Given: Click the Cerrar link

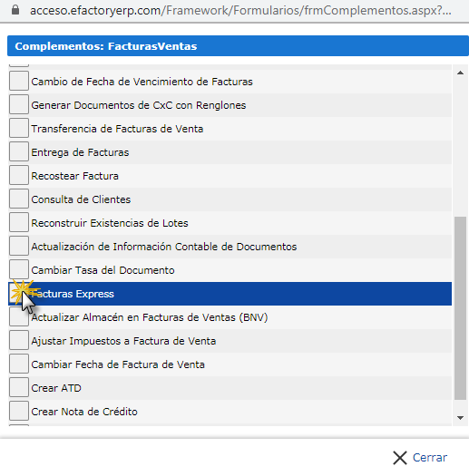Looking at the screenshot, I should coord(430,458).
